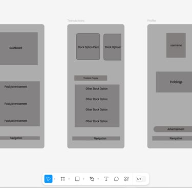
Task: Select the Tradables Toggle element
Action: pyautogui.click(x=91, y=78)
